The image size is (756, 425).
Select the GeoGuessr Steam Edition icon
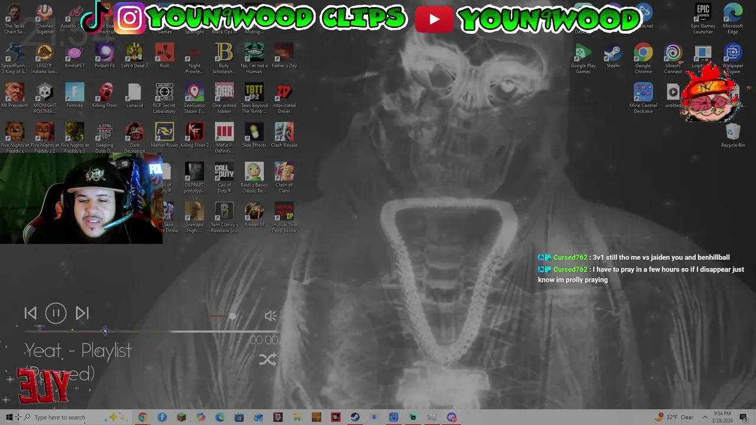(x=194, y=99)
